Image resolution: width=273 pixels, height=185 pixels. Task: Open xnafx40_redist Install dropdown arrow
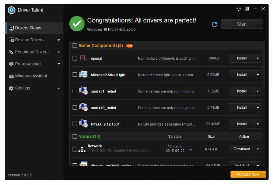click(x=258, y=108)
